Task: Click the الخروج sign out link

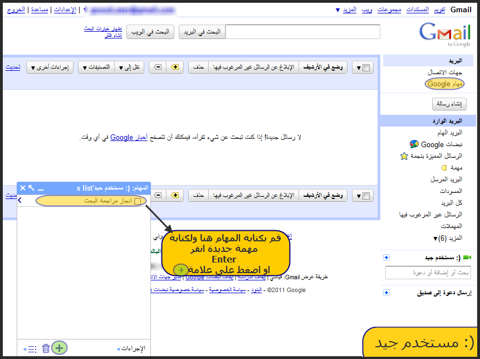Action: pos(16,10)
